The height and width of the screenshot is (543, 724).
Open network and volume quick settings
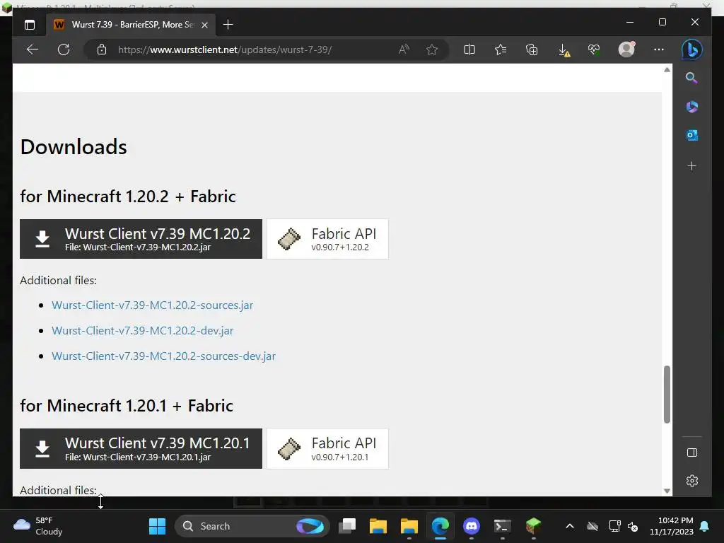point(624,526)
